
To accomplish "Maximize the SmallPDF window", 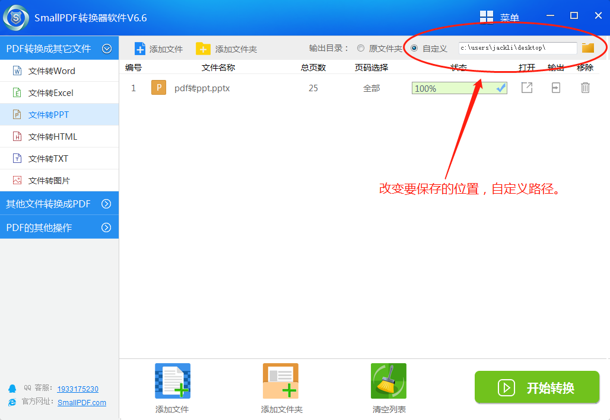I will (574, 15).
